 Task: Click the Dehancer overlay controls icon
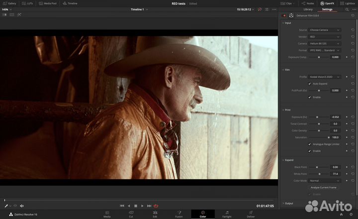pos(291,15)
